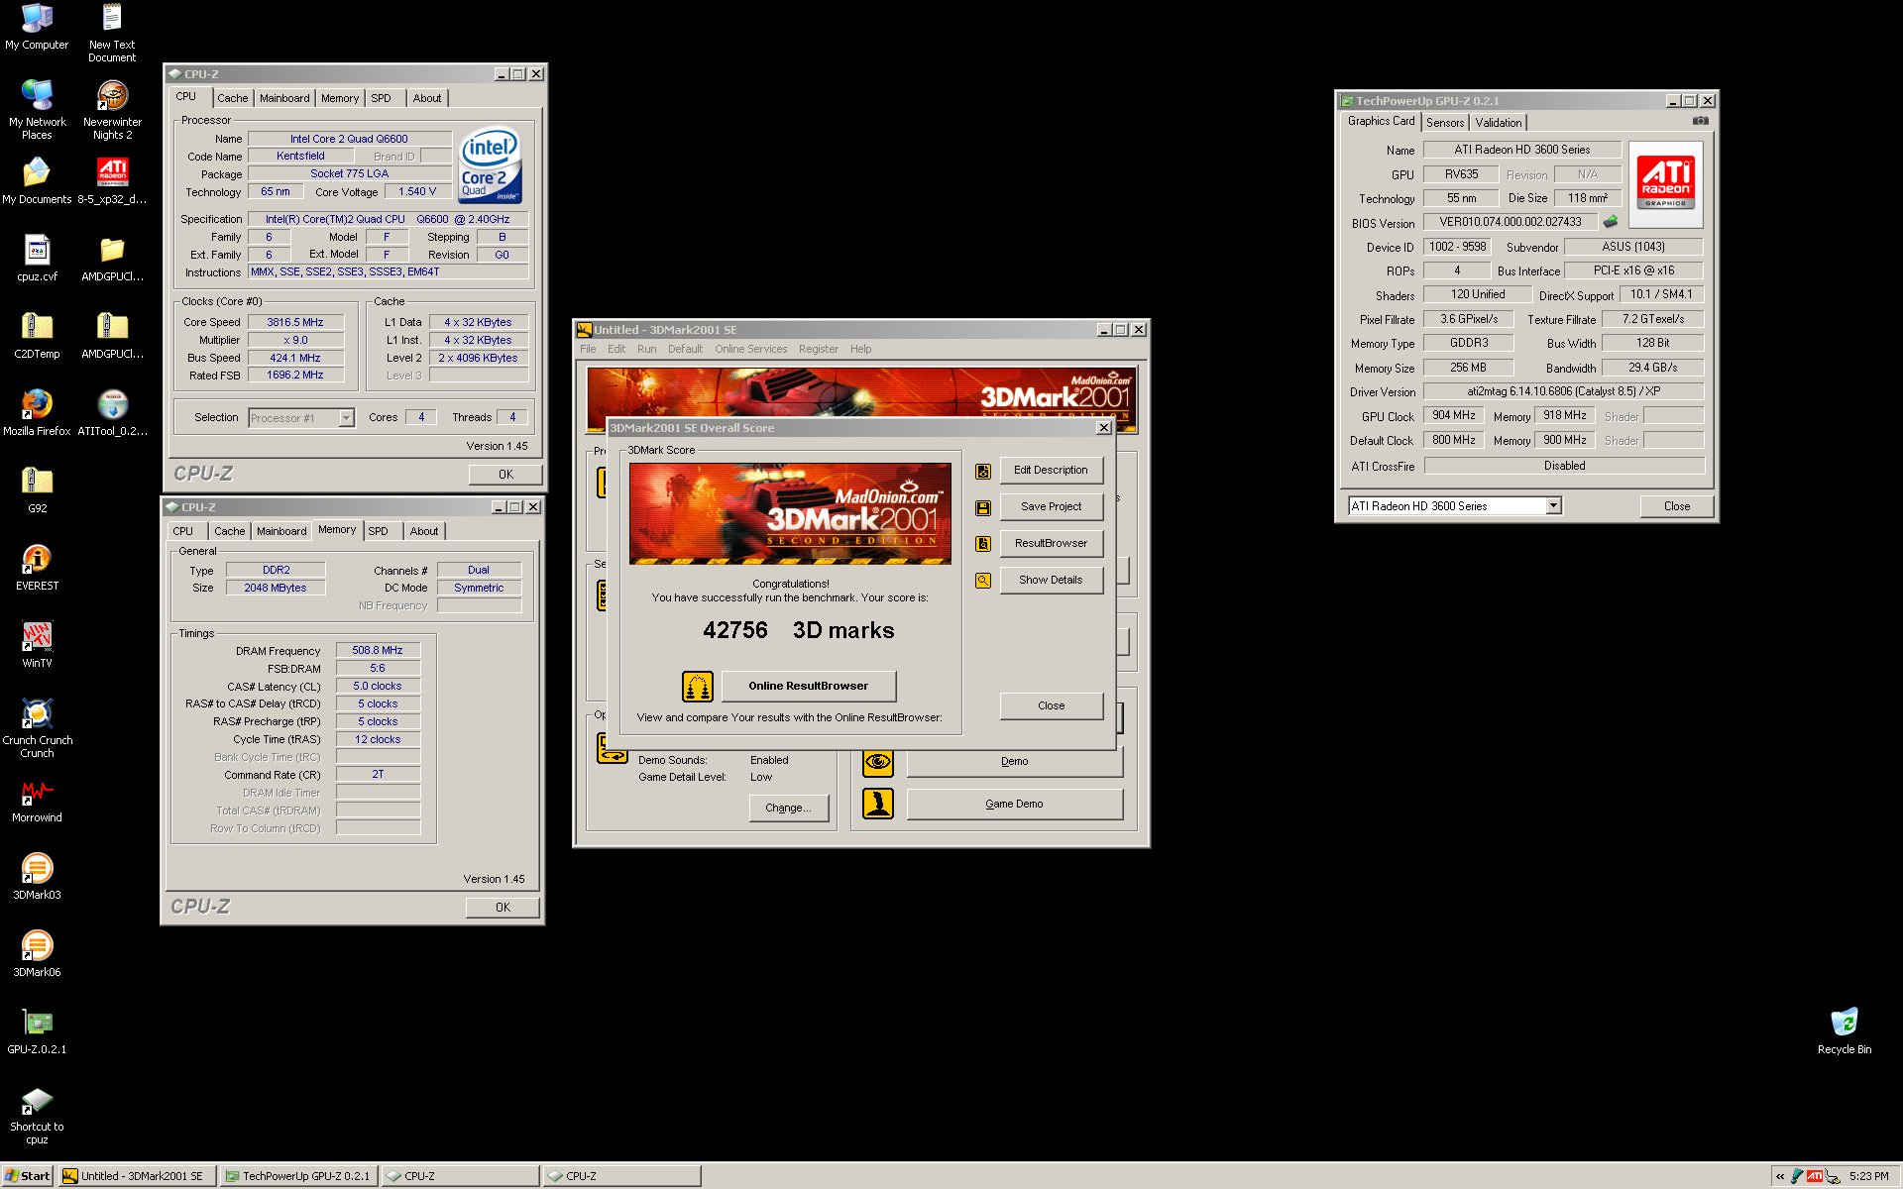1903x1189 pixels.
Task: Click taskbar clock showing 5:23 PM
Action: pos(1868,1176)
